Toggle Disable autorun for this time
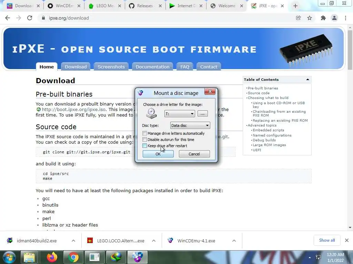 144,140
